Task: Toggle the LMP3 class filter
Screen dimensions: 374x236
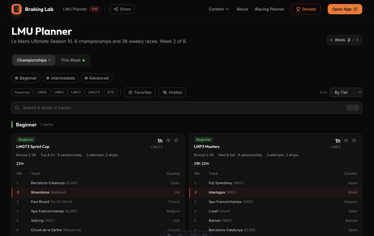Action: 76,92
